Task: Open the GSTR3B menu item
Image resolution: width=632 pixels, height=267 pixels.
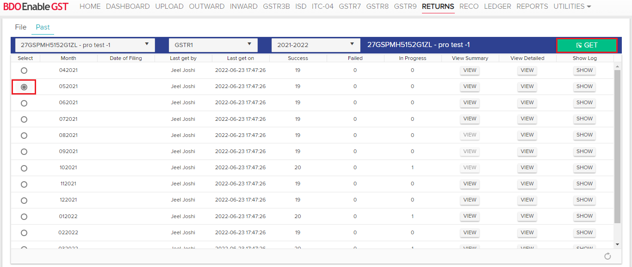Action: (x=276, y=6)
